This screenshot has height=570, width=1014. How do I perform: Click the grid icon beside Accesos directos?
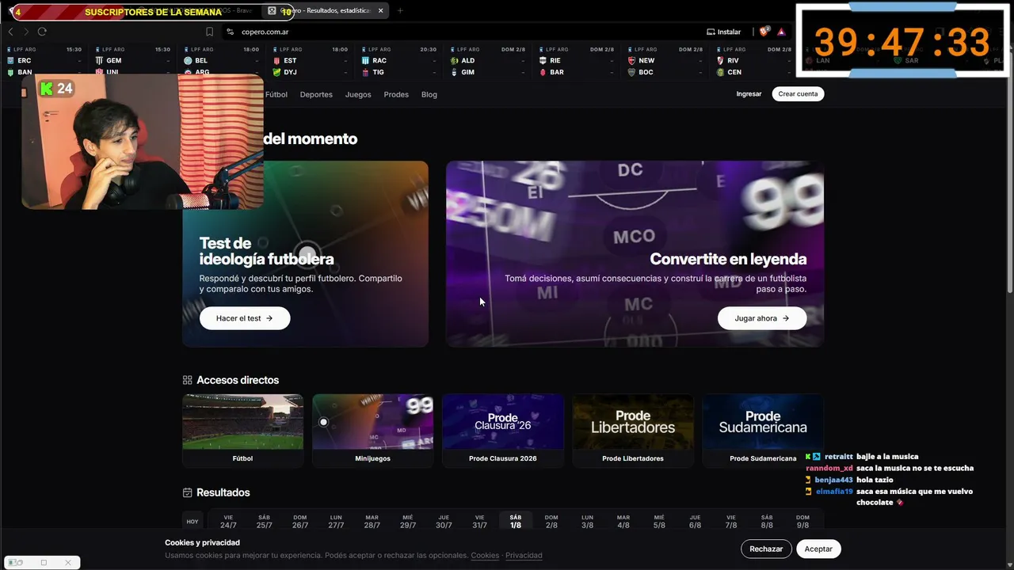(x=188, y=380)
